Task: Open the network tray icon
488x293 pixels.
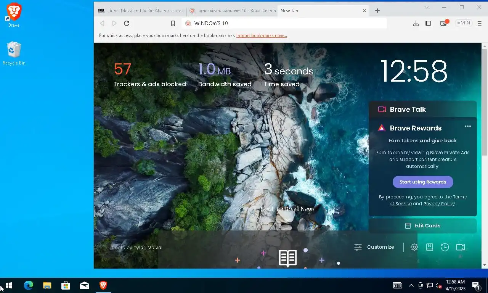Action: pyautogui.click(x=430, y=285)
